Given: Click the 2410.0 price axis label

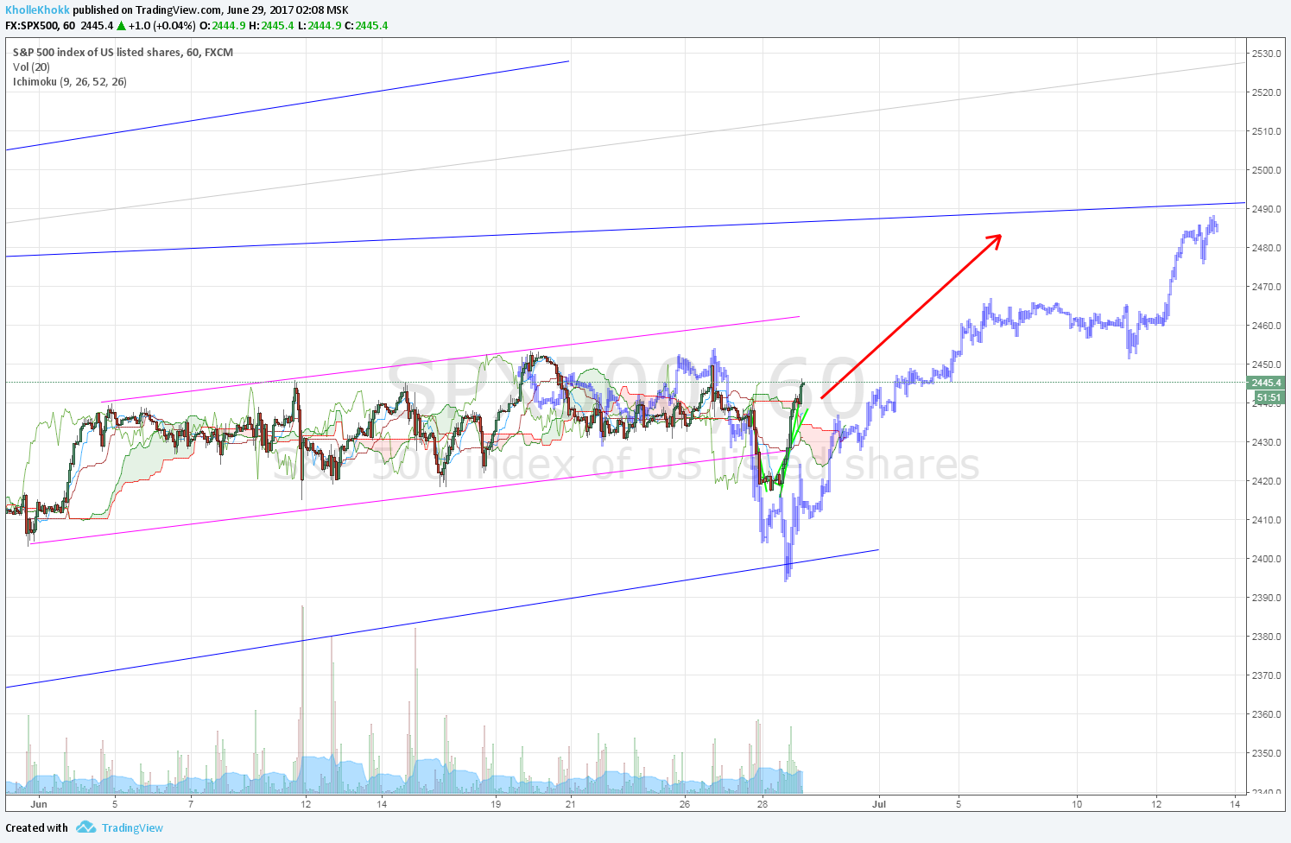Looking at the screenshot, I should 1266,520.
